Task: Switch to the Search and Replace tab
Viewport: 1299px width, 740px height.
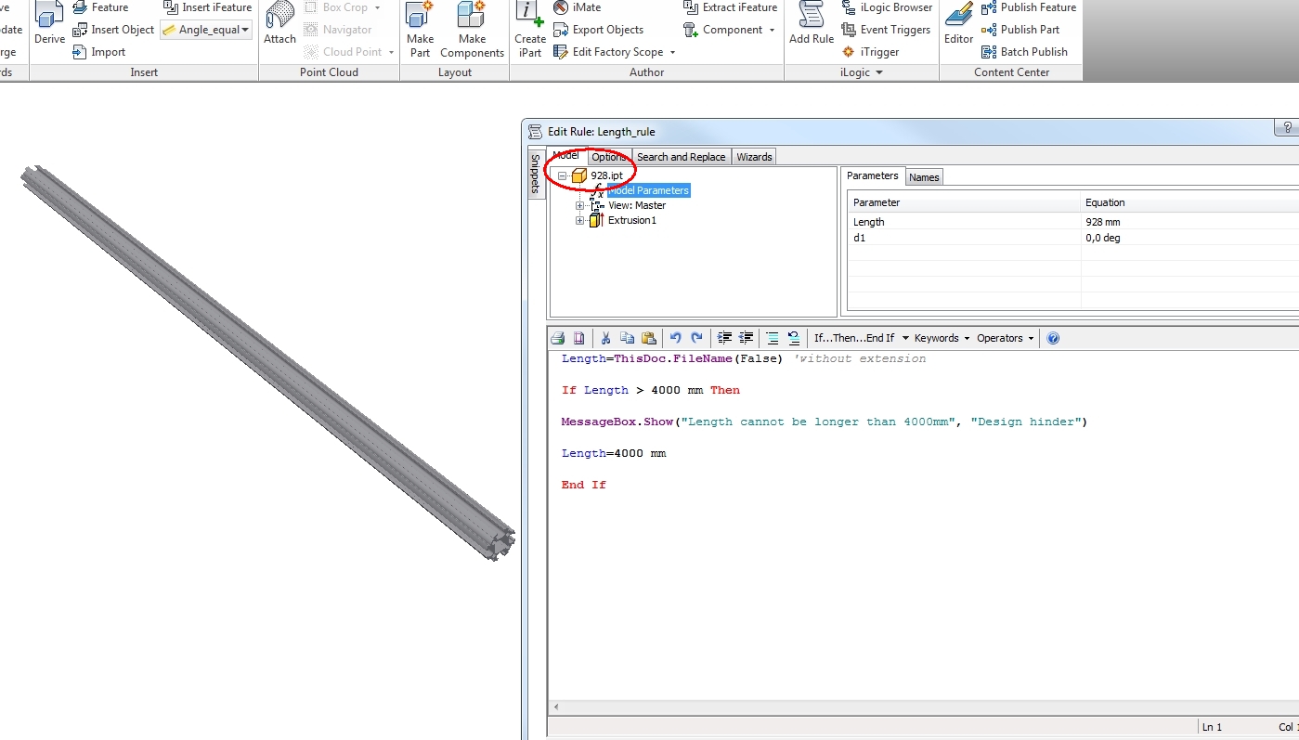Action: coord(681,156)
